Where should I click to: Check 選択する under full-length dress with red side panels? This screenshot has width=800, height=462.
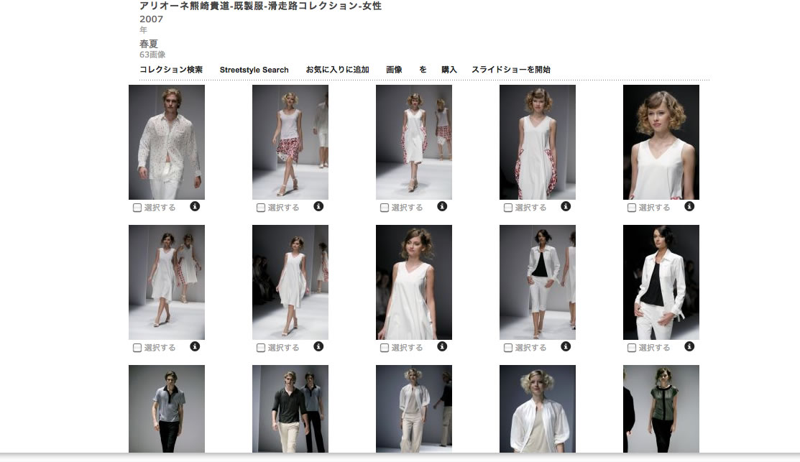pos(384,208)
